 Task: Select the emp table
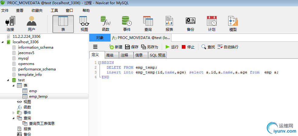pos(33,91)
